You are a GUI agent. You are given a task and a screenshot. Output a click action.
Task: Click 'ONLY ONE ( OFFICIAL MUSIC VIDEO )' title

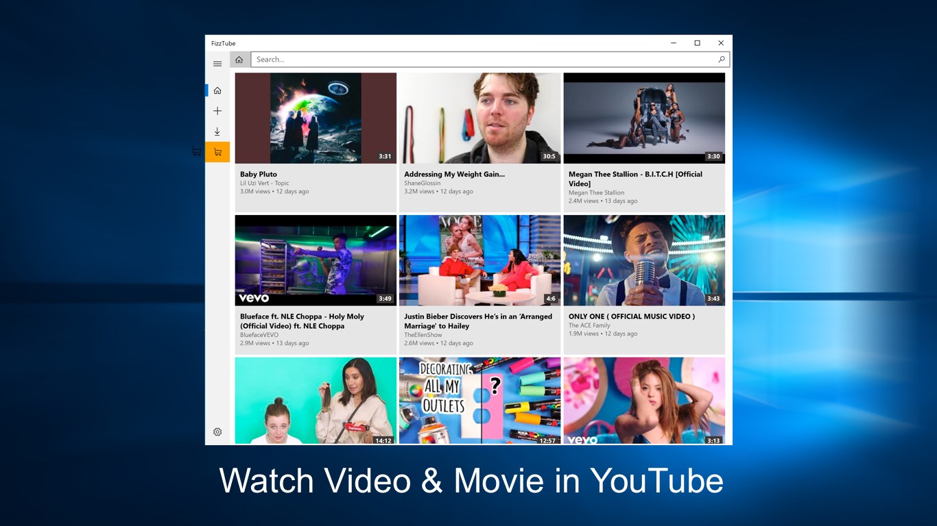(632, 316)
